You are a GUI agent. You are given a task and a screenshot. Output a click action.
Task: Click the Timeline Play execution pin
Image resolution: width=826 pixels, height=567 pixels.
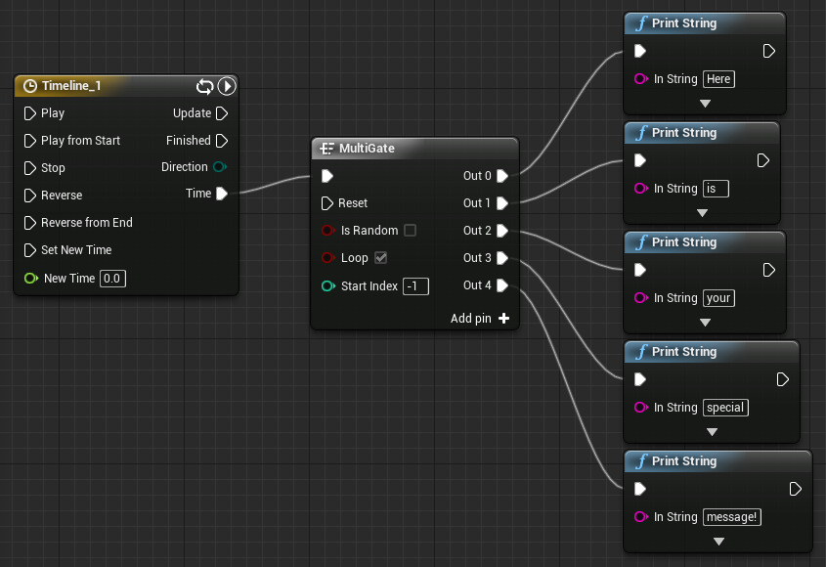[x=29, y=113]
